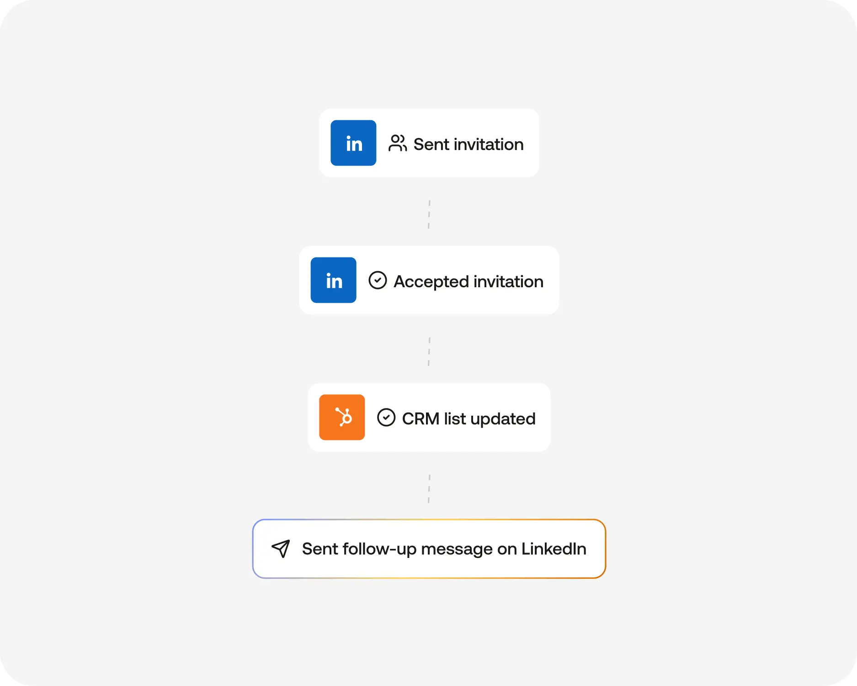Image resolution: width=857 pixels, height=686 pixels.
Task: Click the checkmark circle before CRM list updated
Action: click(386, 418)
